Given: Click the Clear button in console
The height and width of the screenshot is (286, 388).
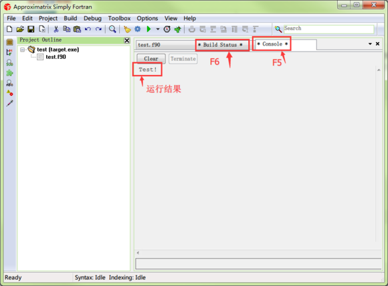Looking at the screenshot, I should [151, 59].
